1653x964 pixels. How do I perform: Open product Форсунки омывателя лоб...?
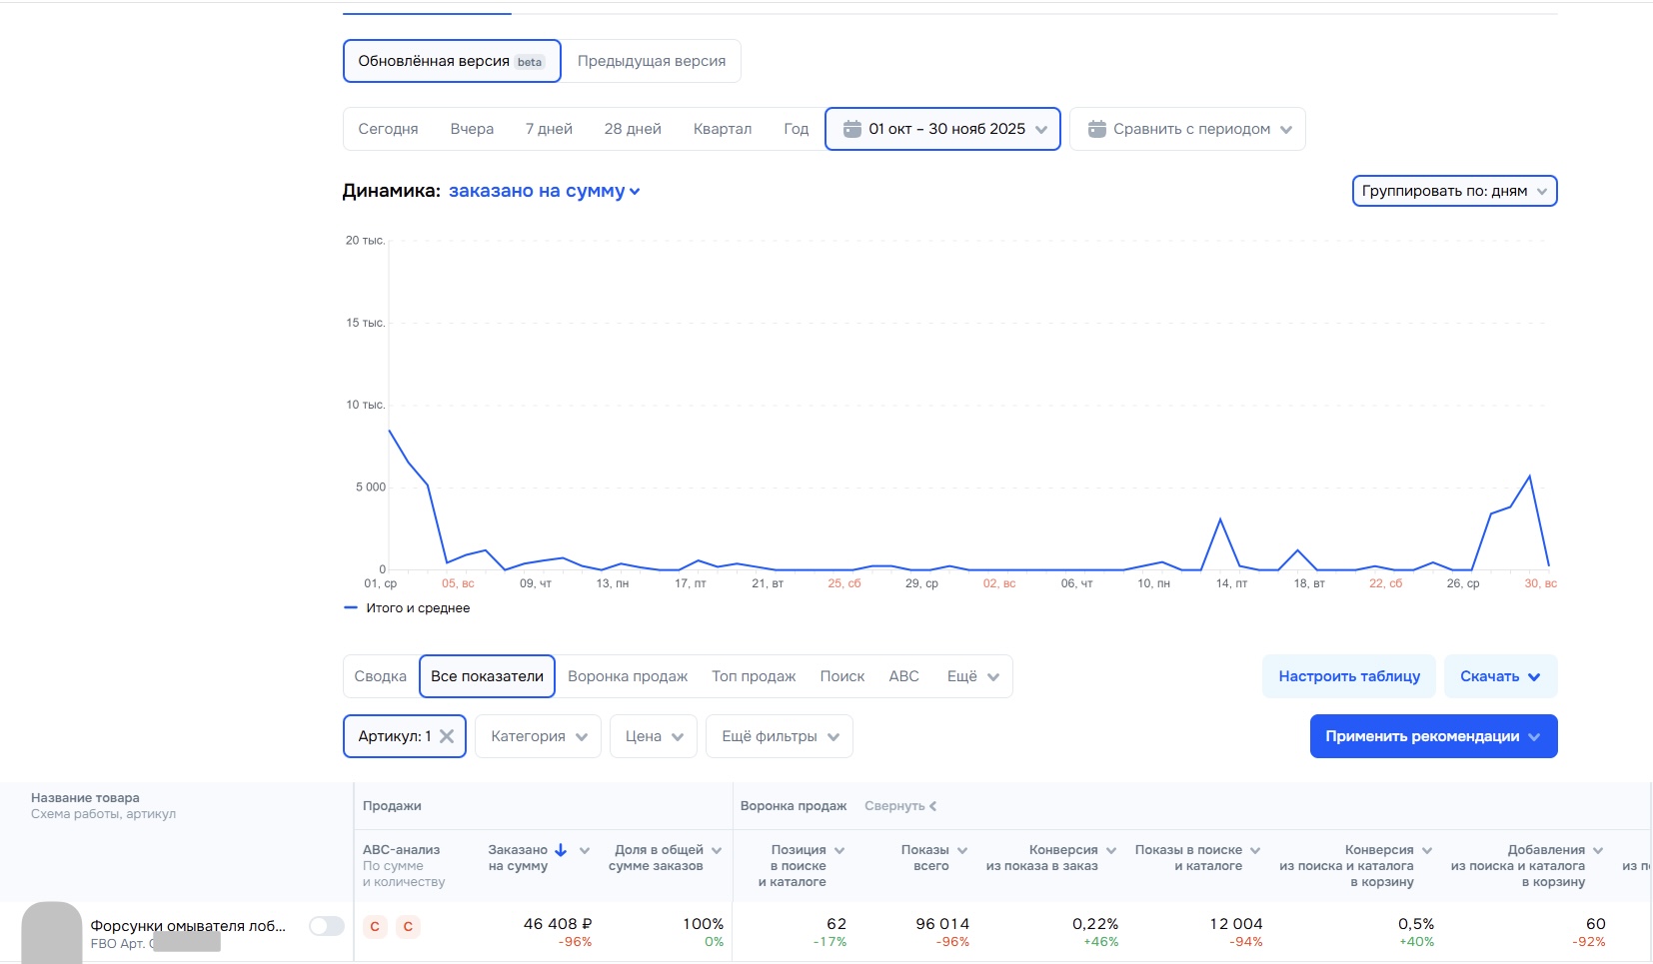[188, 926]
